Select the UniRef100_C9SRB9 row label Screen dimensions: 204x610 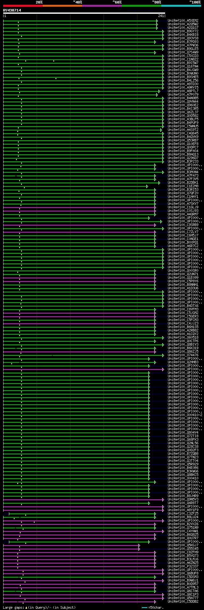click(x=183, y=225)
